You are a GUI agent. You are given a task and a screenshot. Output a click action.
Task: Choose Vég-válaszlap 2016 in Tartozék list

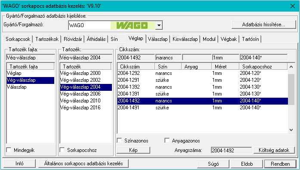coord(86,108)
